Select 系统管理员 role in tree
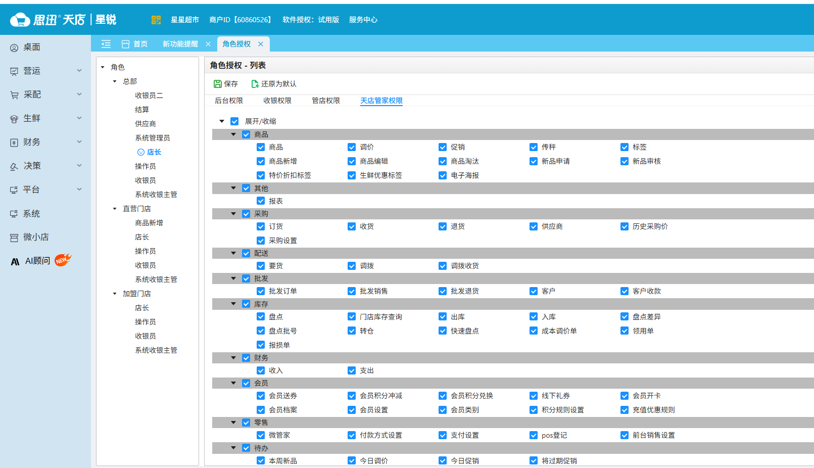814x468 pixels. 152,138
